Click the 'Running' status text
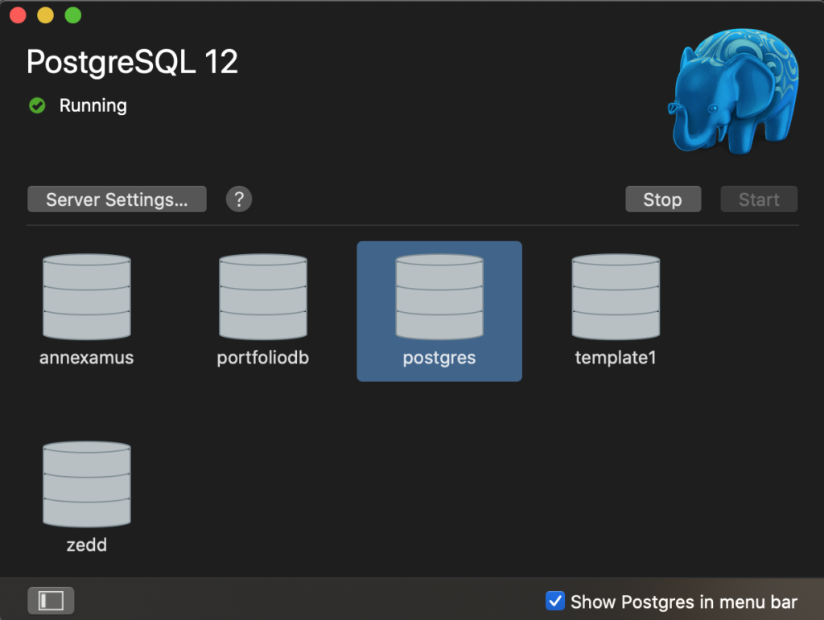This screenshot has height=620, width=824. (93, 105)
